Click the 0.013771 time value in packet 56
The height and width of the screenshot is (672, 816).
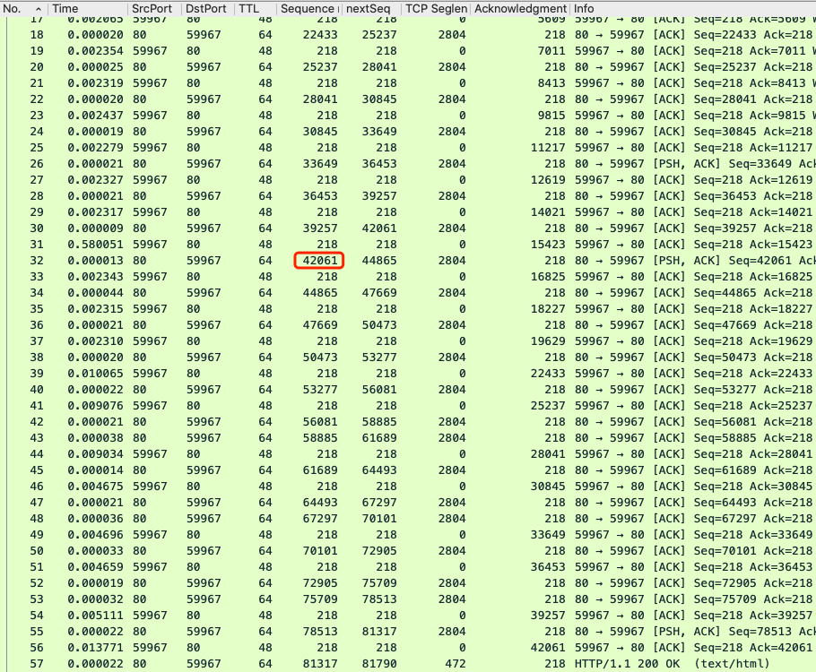pos(95,648)
